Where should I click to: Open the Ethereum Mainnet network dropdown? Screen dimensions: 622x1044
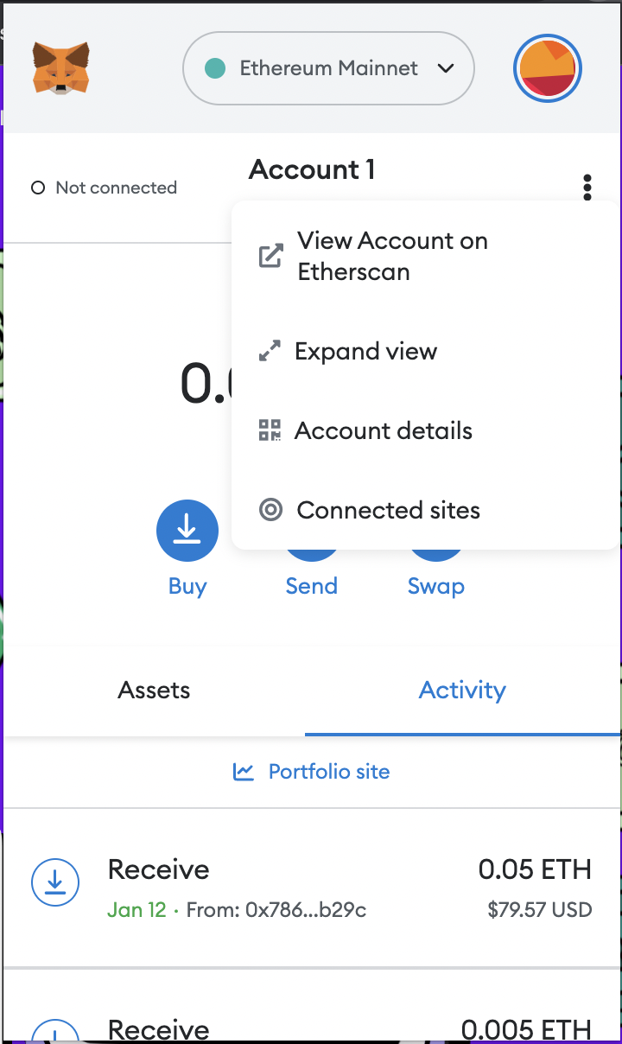click(x=328, y=68)
